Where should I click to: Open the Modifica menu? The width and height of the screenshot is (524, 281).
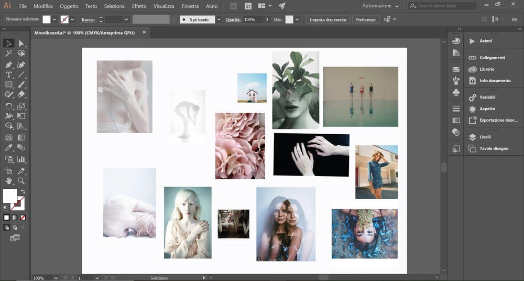pos(43,6)
